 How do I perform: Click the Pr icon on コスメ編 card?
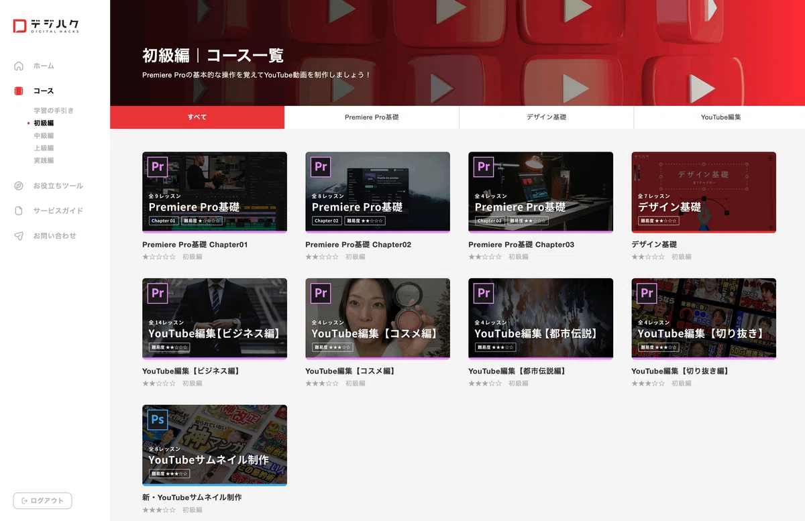321,293
